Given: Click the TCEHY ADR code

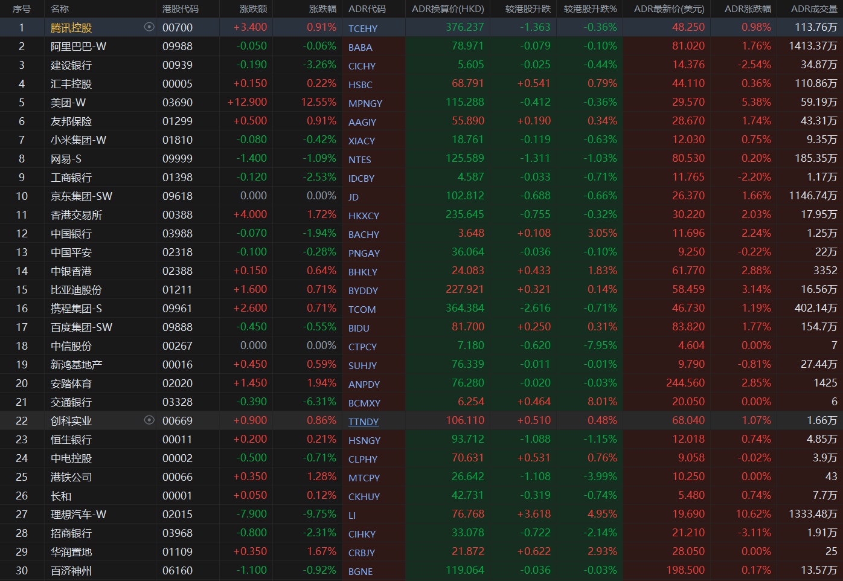Looking at the screenshot, I should coord(363,28).
